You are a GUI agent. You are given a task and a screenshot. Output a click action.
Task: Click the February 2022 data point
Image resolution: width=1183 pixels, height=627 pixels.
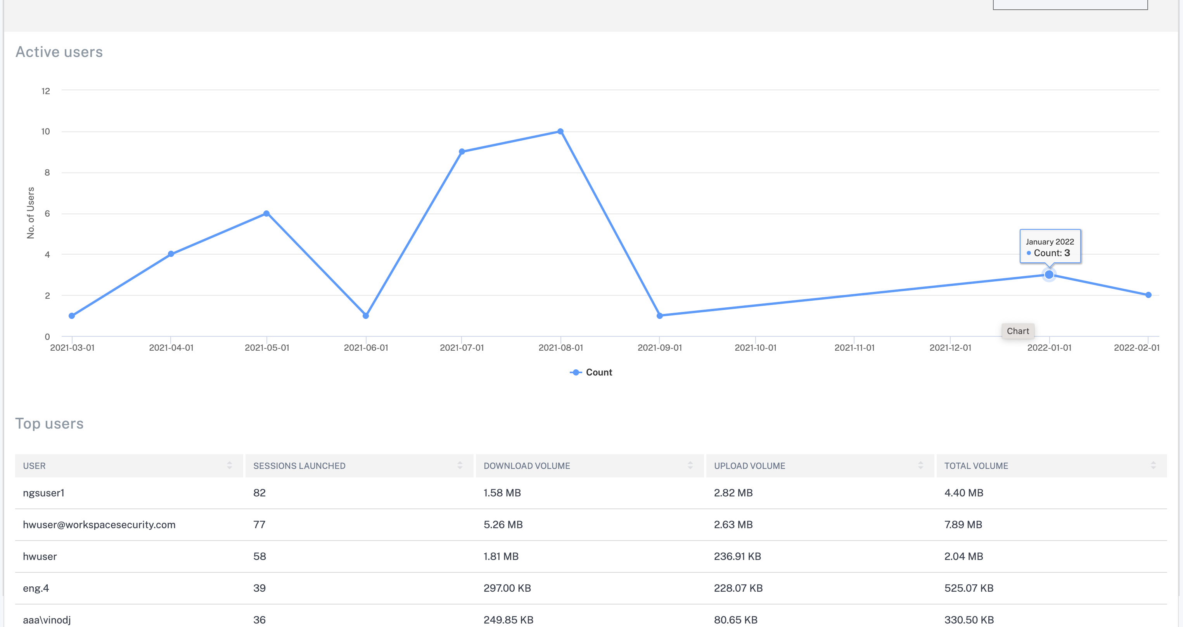(x=1148, y=295)
